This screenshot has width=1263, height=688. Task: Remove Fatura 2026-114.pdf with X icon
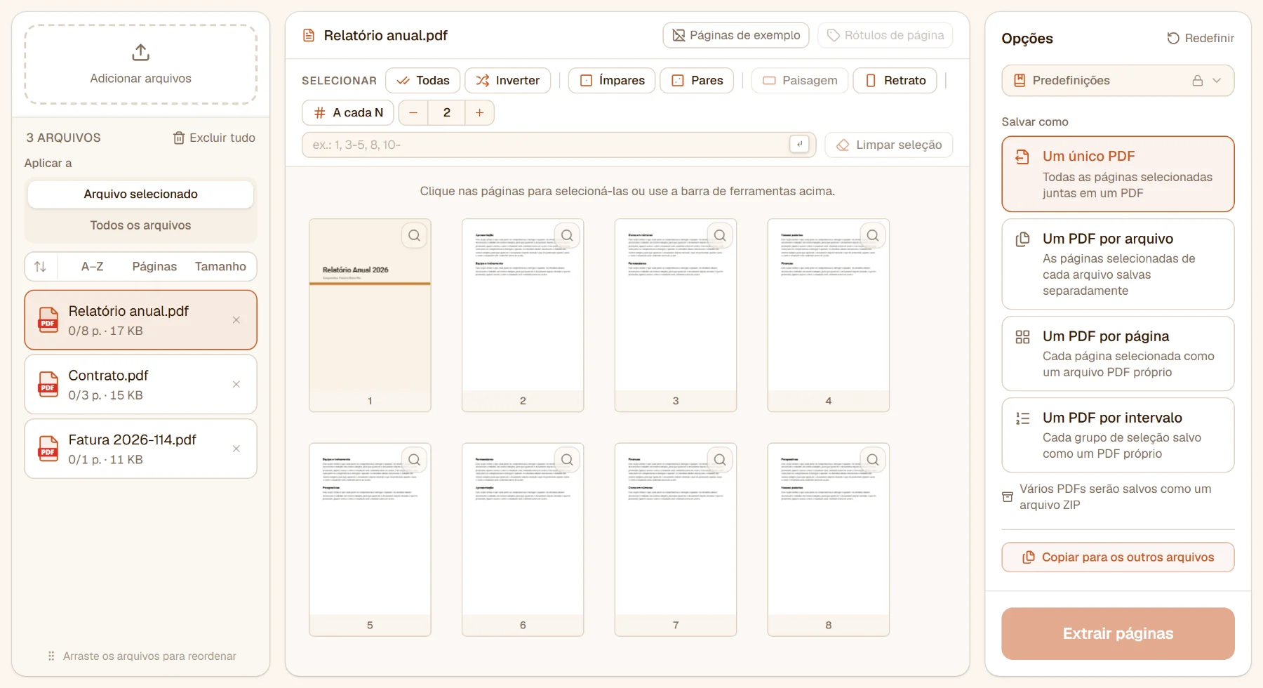click(236, 449)
